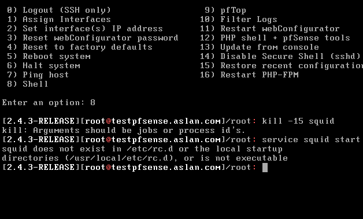Screen dimensions: 363x219
Task: Click Disable Secure Shell (sshd) option
Action: (x=280, y=57)
